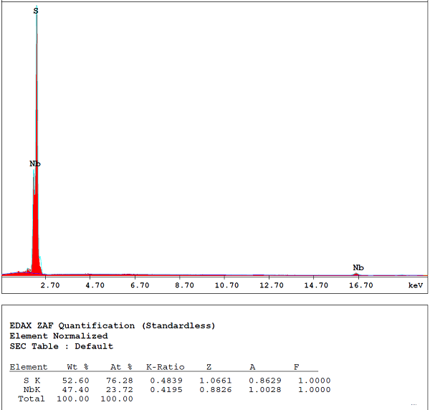The height and width of the screenshot is (410, 430).
Task: Click the 76.28 atomic percent value
Action: pos(120,381)
